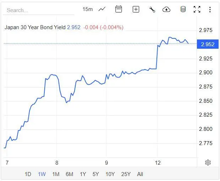This screenshot has height=181, width=220.
Task: Show the 5Y time range
Action: click(96, 174)
